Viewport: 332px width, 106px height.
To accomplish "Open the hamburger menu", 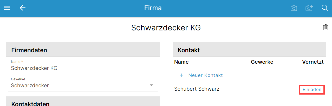I will pos(7,8).
